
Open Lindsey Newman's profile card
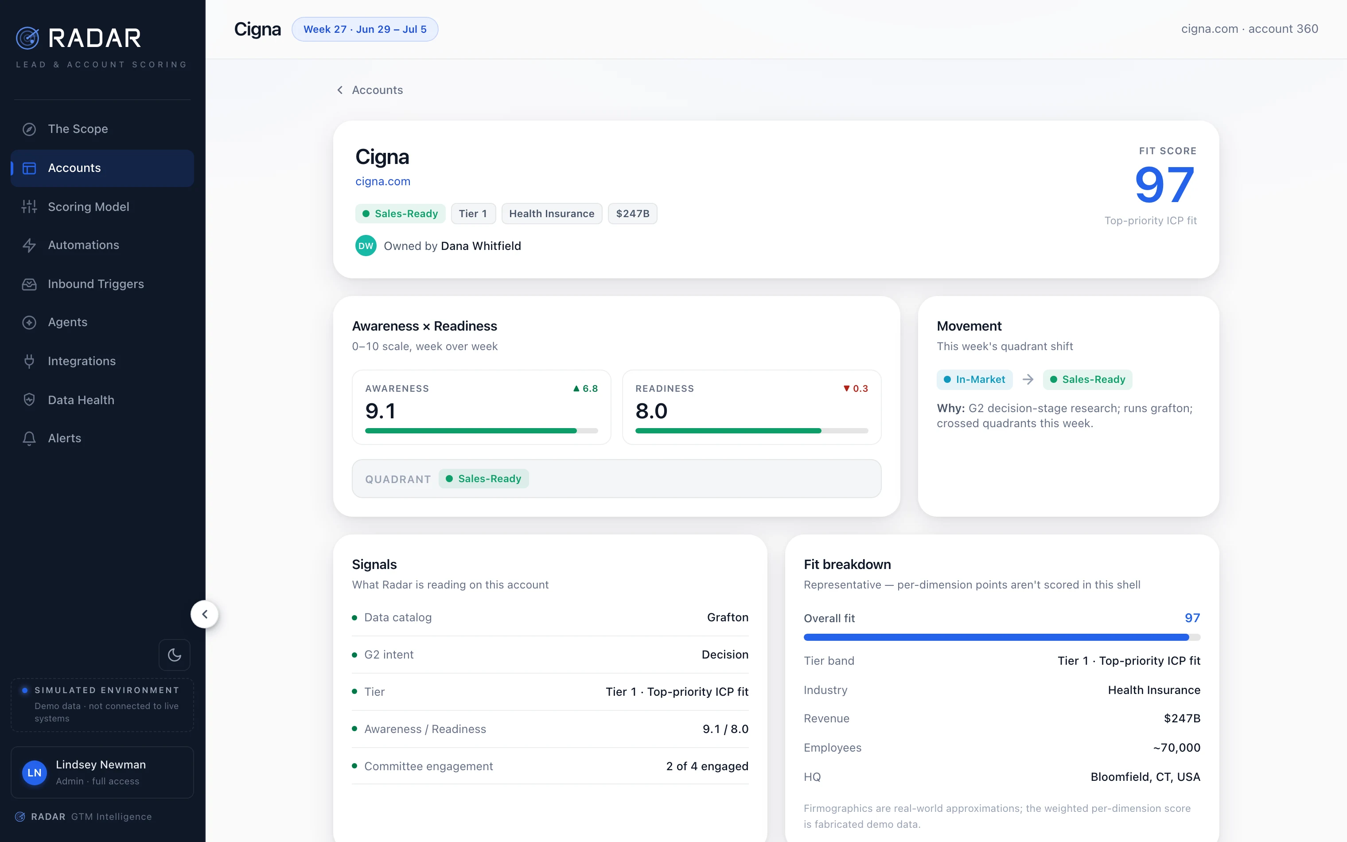(102, 772)
